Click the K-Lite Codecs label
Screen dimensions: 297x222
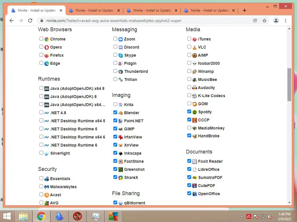pos(211,96)
